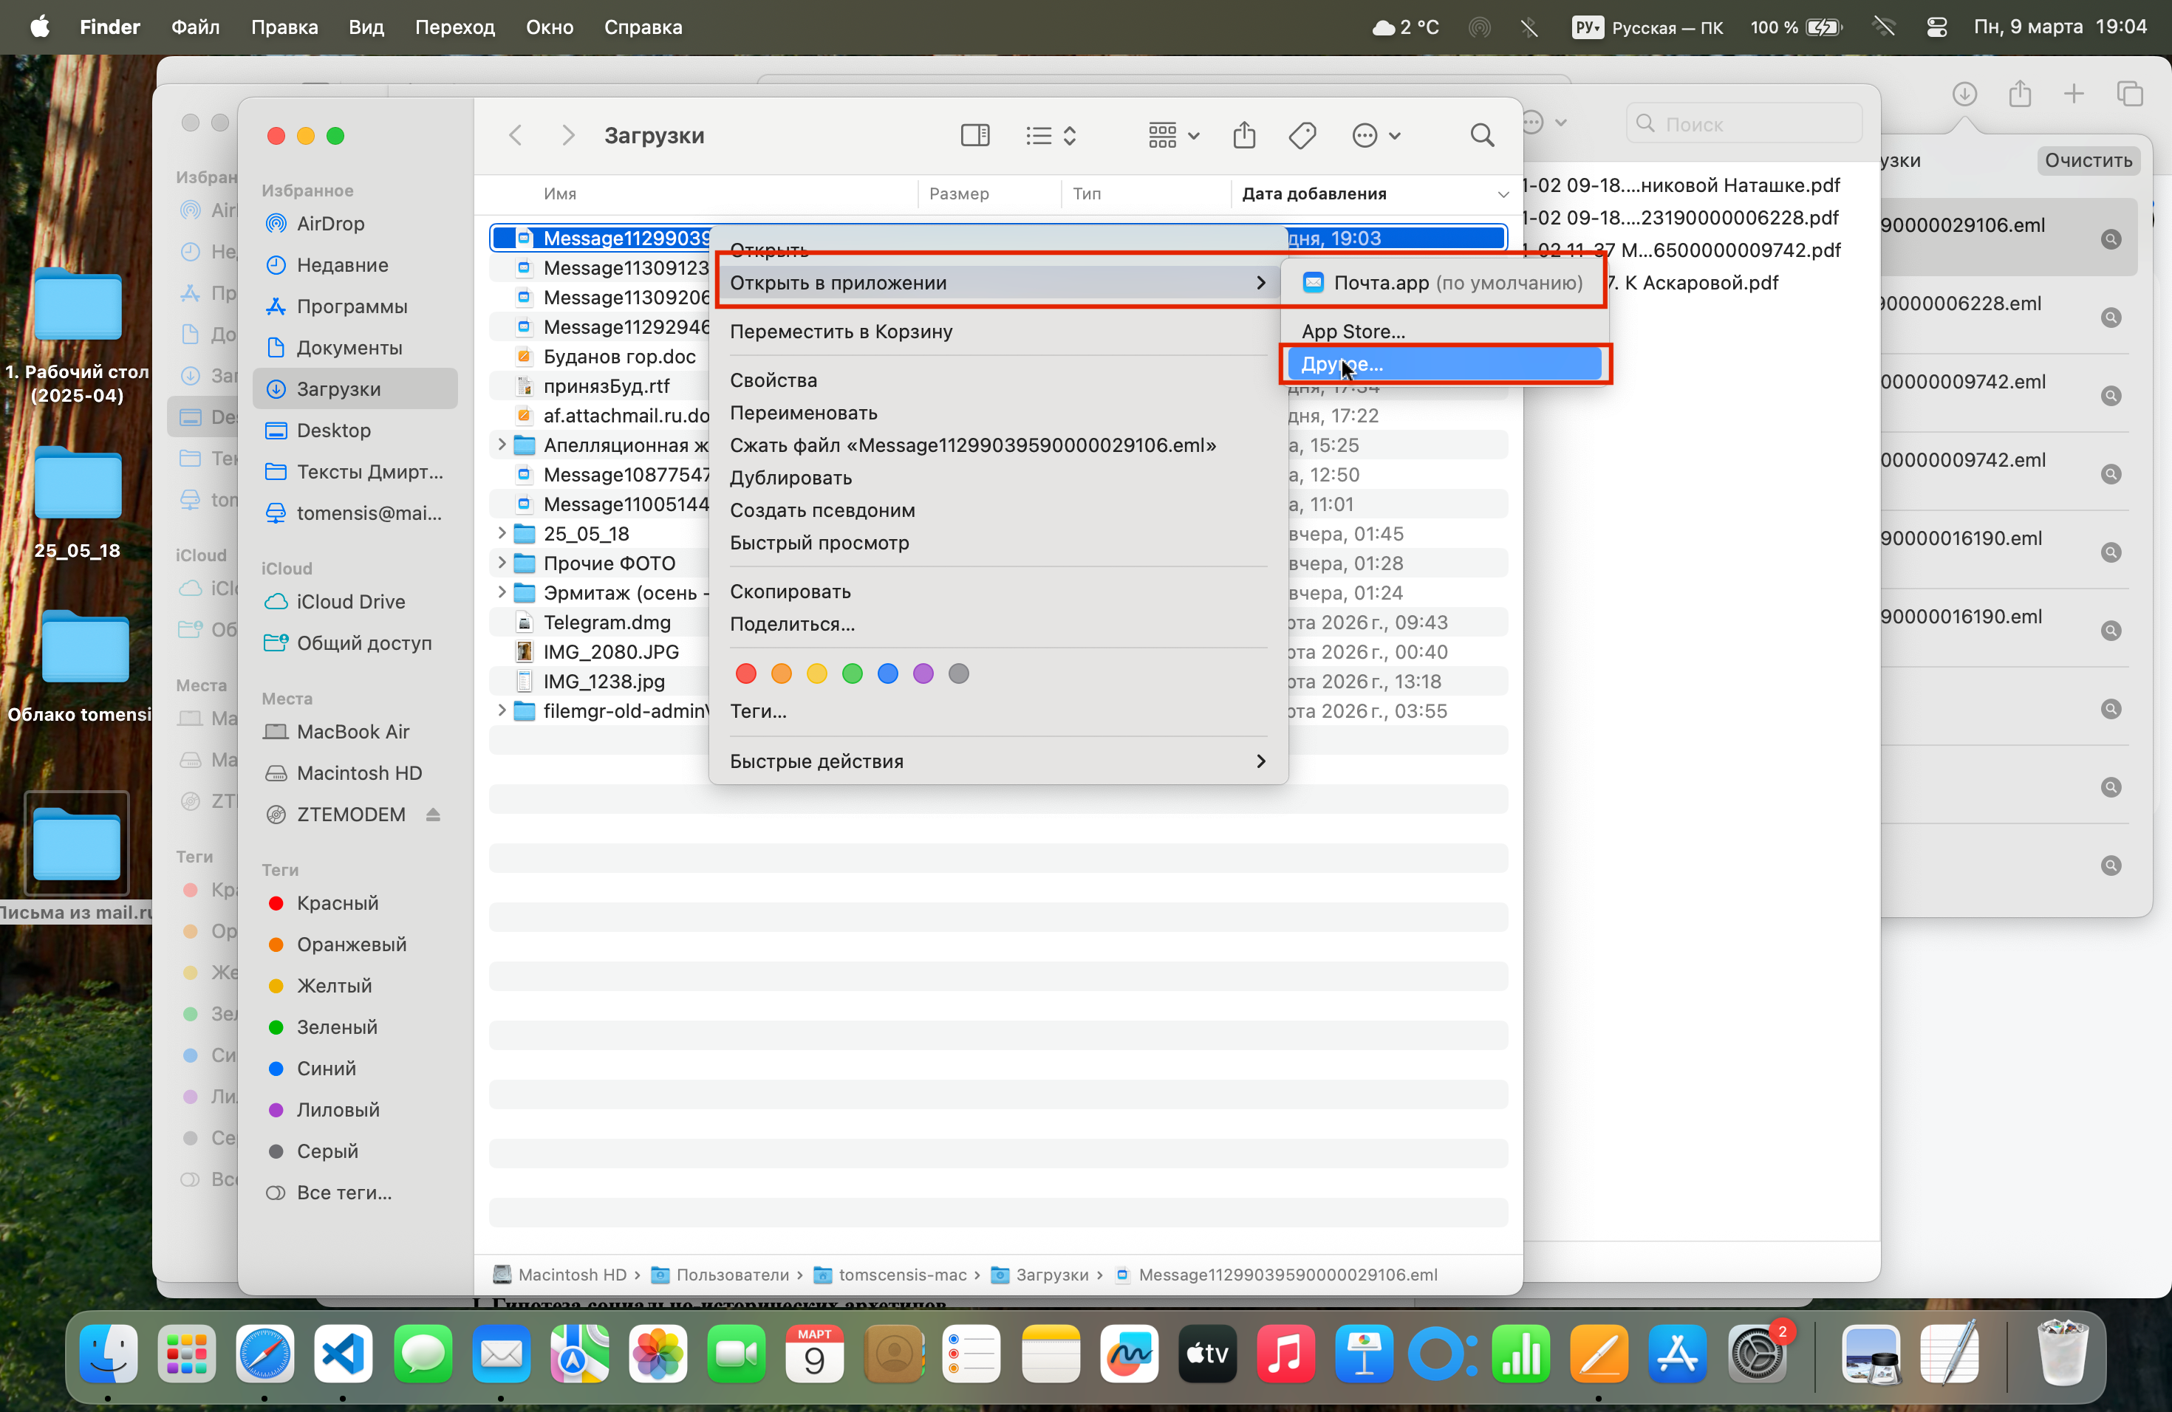Image resolution: width=2172 pixels, height=1412 pixels.
Task: Toggle the preview pane icon in toolbar
Action: pyautogui.click(x=974, y=136)
